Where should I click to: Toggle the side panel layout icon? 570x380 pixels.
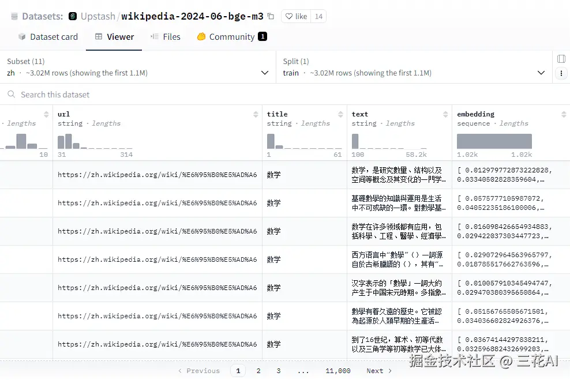pyautogui.click(x=561, y=59)
